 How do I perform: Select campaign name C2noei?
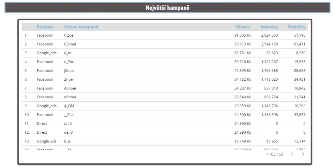pyautogui.click(x=70, y=44)
